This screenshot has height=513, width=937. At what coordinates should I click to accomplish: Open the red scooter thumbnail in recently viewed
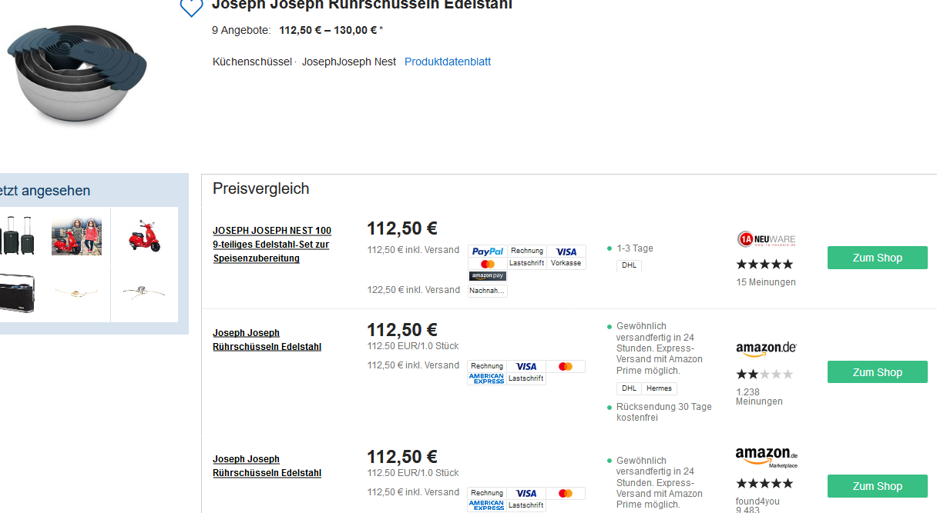click(144, 235)
